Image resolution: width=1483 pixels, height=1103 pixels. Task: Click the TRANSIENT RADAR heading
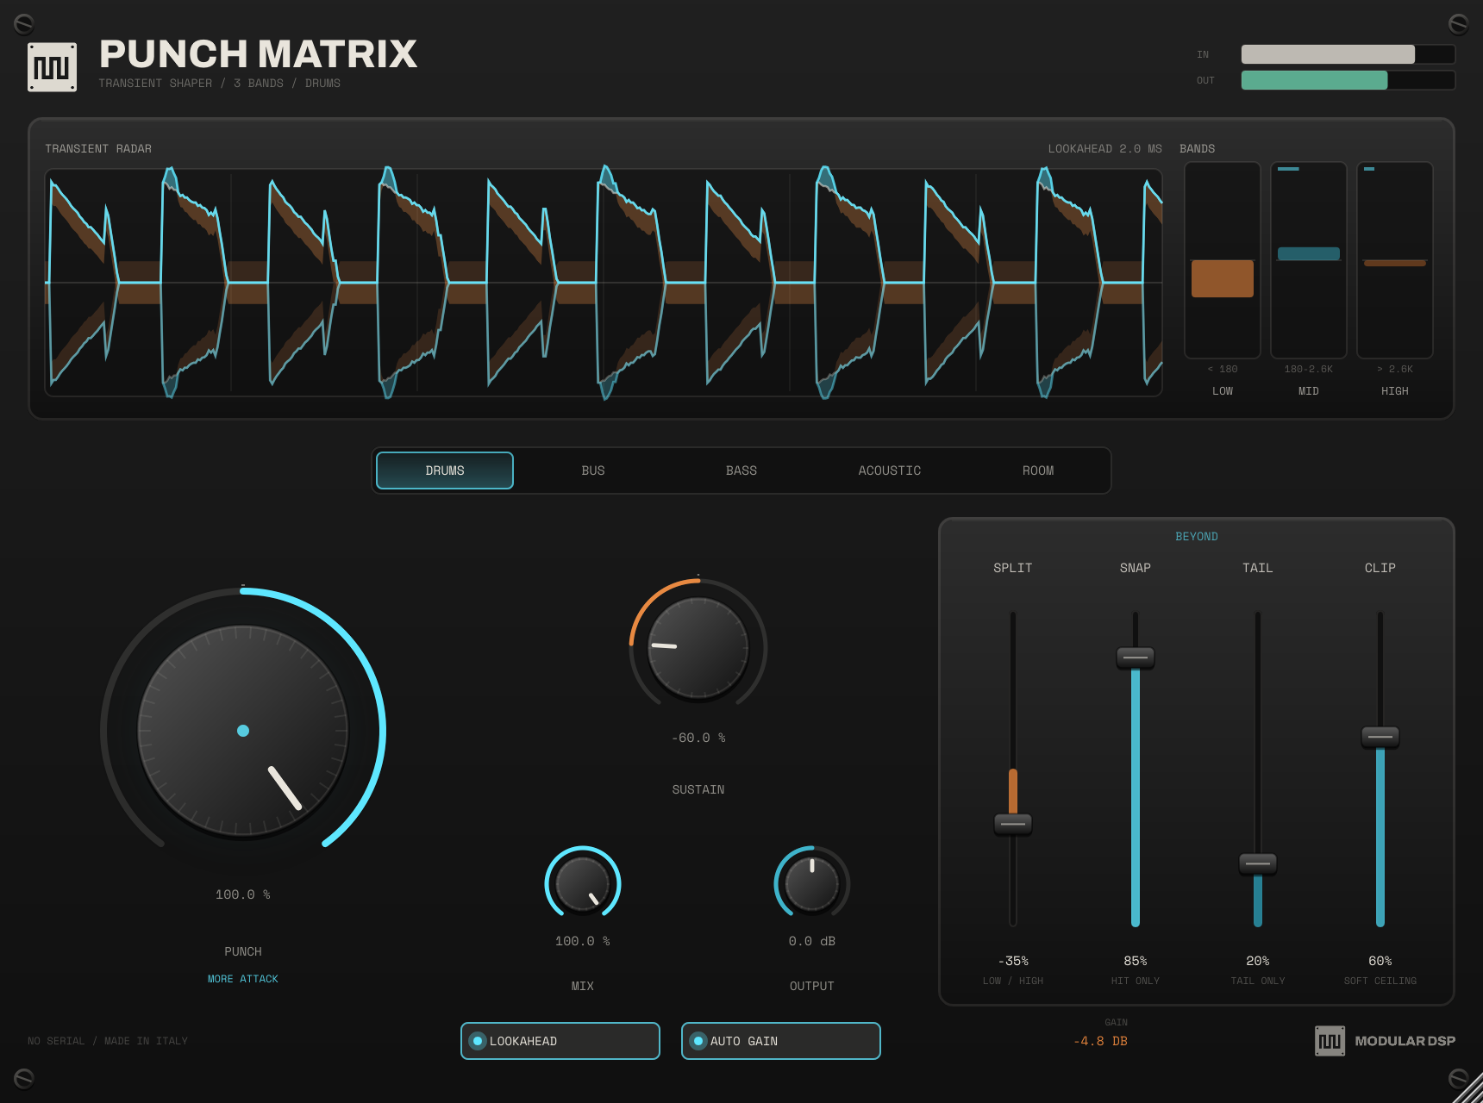click(98, 149)
